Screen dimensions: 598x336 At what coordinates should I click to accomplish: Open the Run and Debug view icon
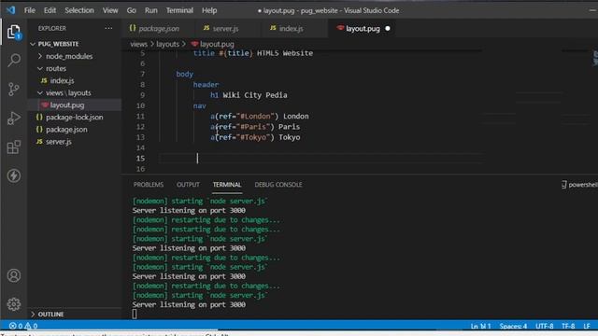coord(14,119)
